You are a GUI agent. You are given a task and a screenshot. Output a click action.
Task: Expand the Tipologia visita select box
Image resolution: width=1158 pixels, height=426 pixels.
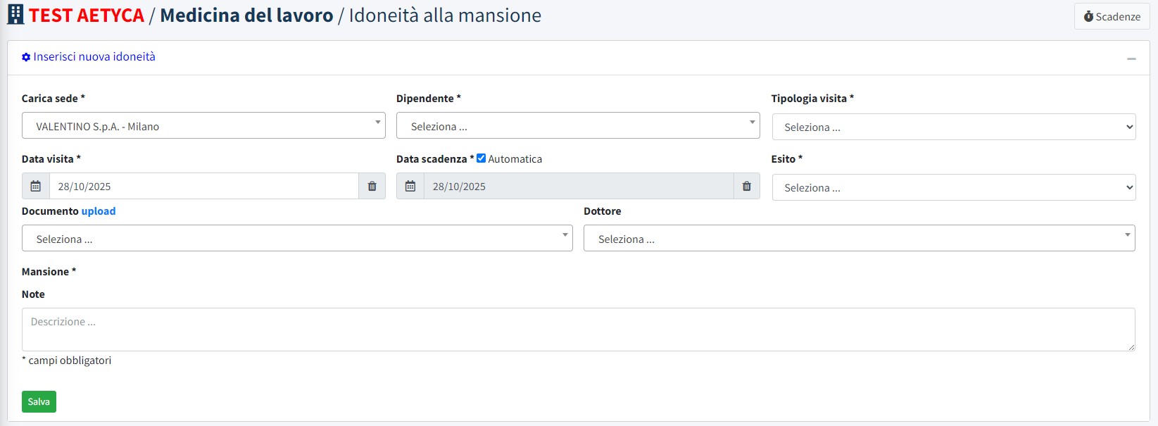tap(953, 127)
